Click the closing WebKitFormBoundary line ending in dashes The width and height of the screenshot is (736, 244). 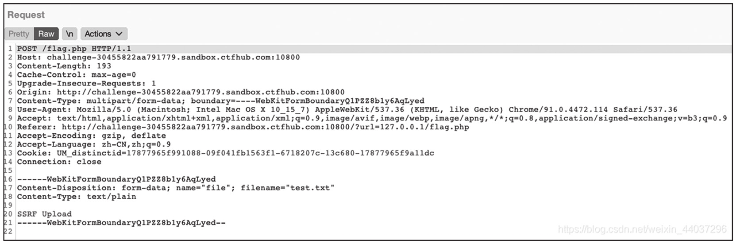click(121, 223)
